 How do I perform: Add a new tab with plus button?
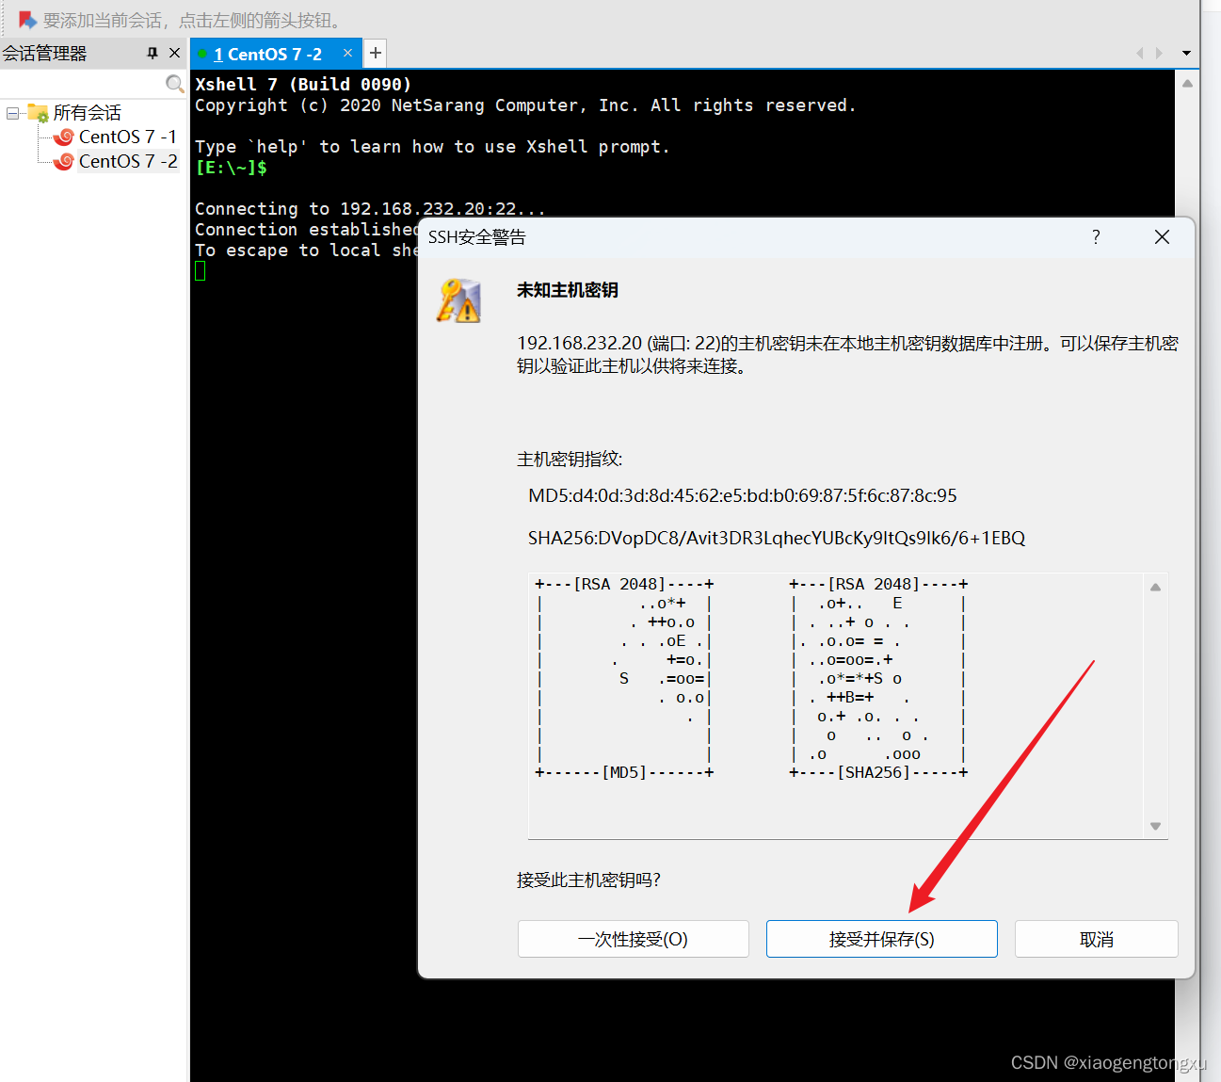point(375,53)
